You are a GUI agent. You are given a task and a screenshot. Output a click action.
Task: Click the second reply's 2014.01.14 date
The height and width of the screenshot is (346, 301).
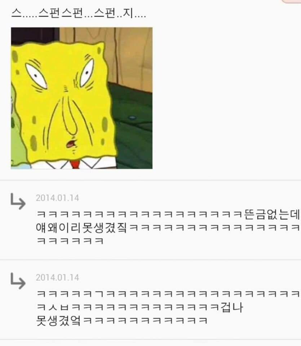[57, 278]
